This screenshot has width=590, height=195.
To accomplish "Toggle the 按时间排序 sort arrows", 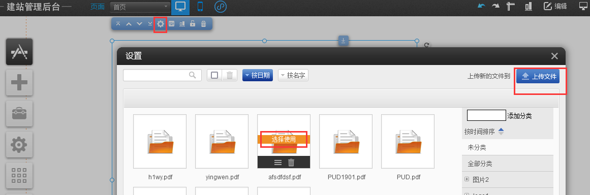I will (501, 132).
